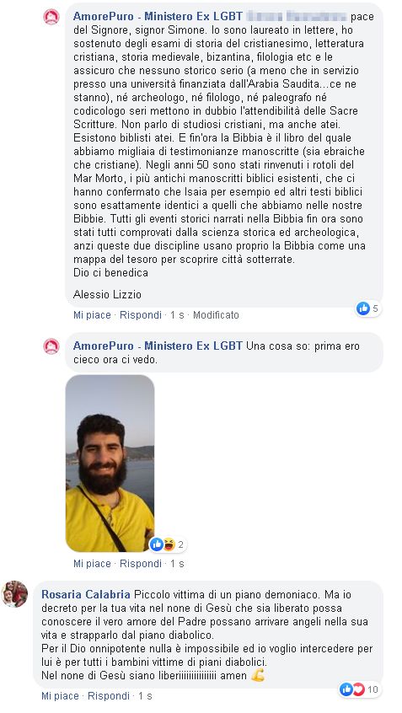Screen dimensions: 402x713
Task: Click AmorePuro avatar on first comment
Action: (x=51, y=17)
